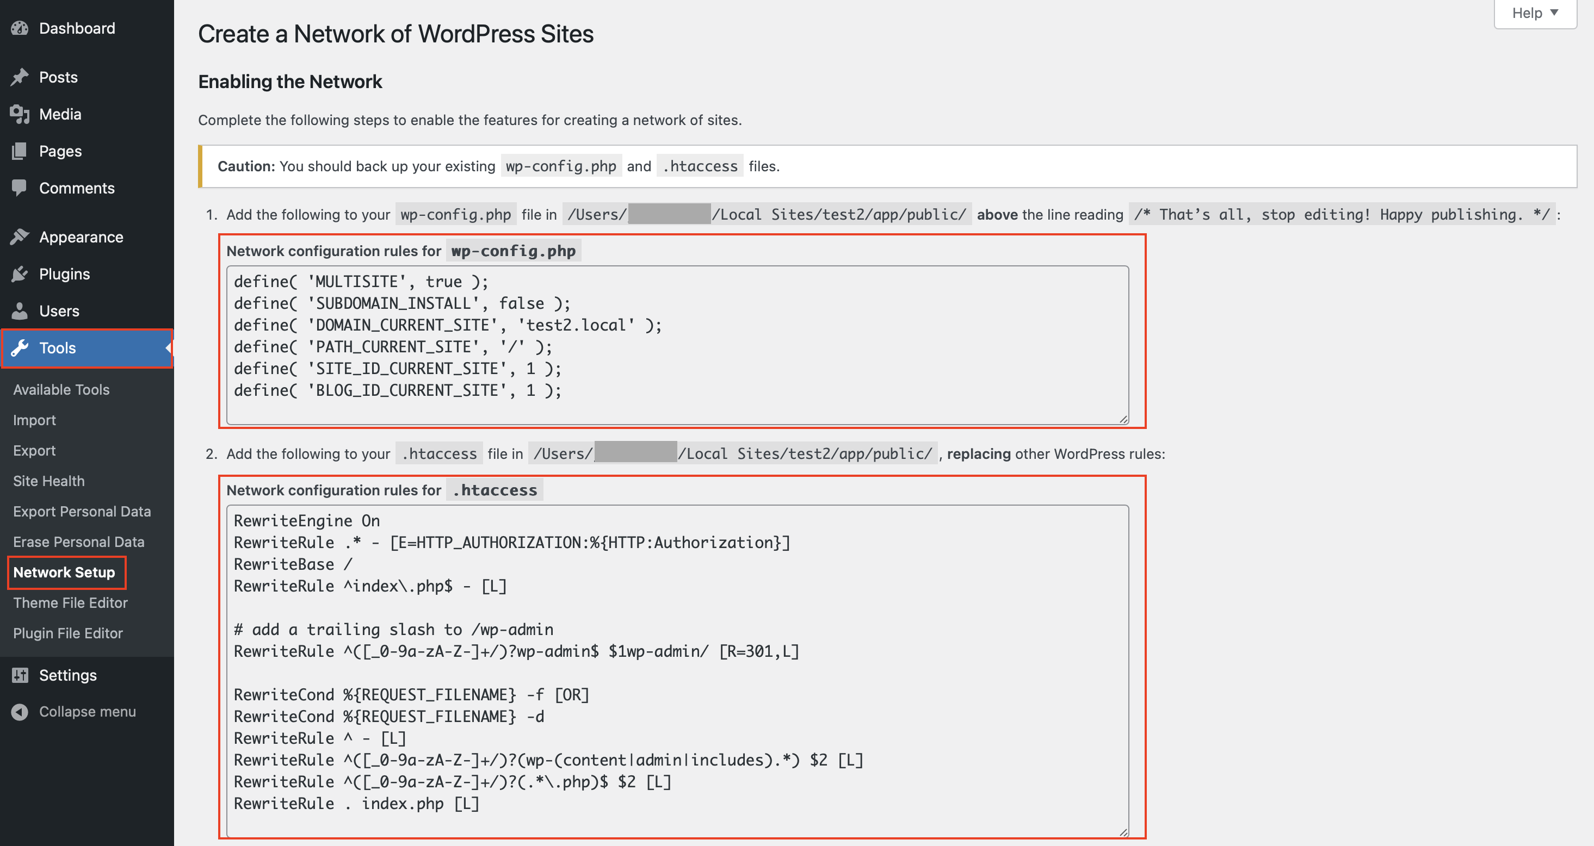This screenshot has width=1594, height=846.
Task: Click the Collapse menu arrow icon
Action: (20, 712)
